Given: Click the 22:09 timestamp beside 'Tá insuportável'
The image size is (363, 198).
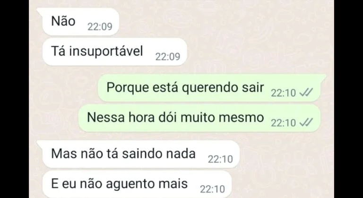Looking at the screenshot, I should [x=168, y=57].
